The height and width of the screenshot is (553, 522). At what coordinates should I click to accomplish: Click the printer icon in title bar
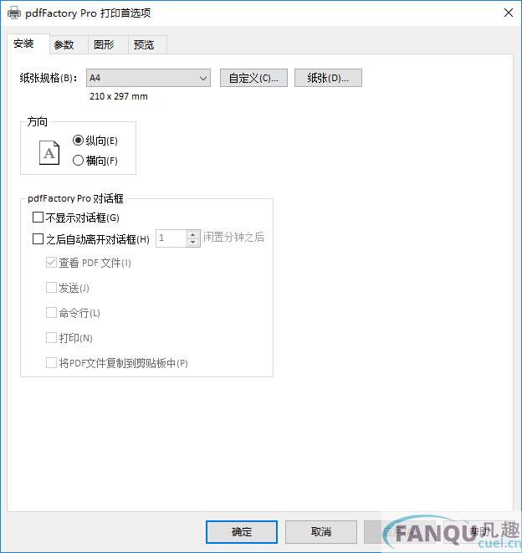coord(14,13)
